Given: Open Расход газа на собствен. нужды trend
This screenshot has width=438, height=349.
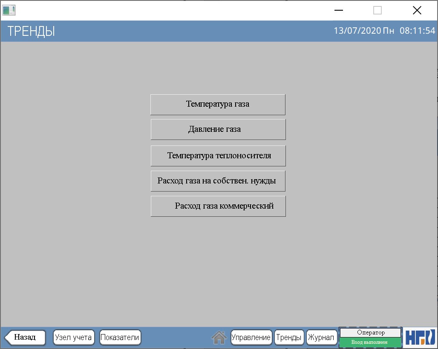Looking at the screenshot, I should (x=218, y=181).
